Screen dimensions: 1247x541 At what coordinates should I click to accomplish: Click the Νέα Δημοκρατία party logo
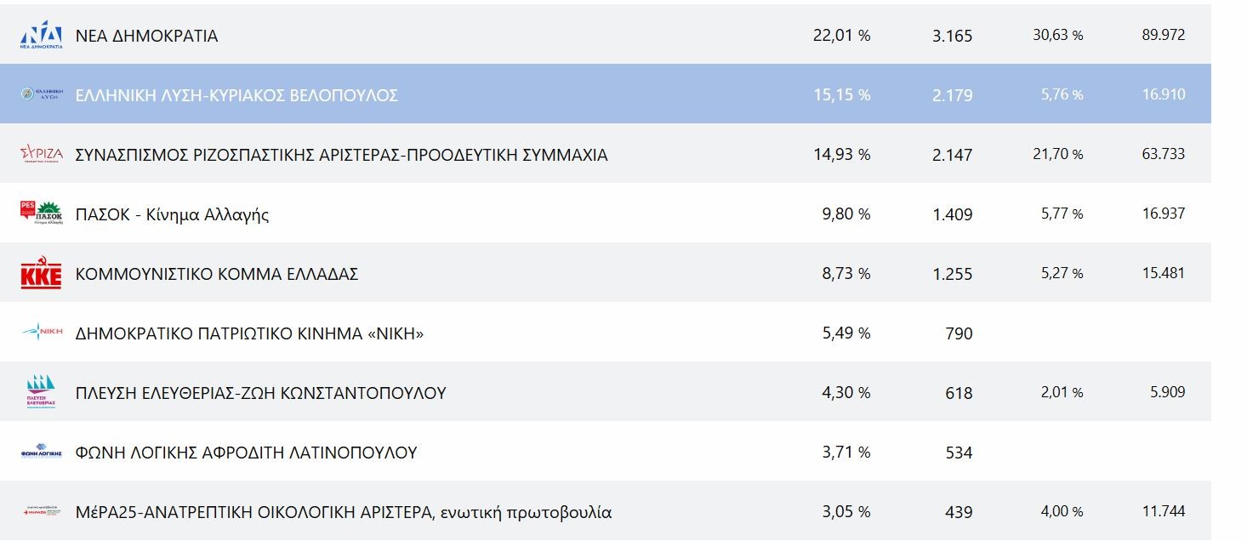42,36
